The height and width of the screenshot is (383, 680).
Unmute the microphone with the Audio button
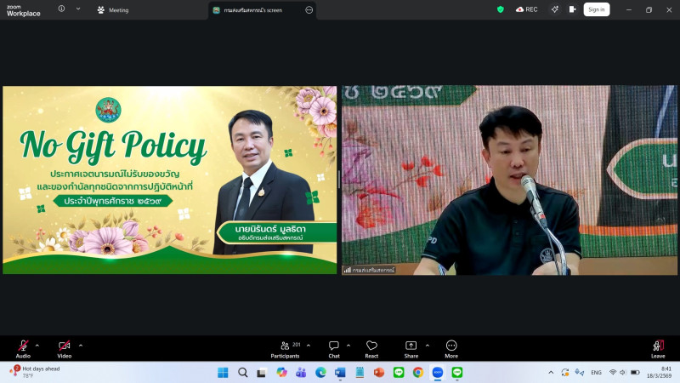pyautogui.click(x=23, y=347)
